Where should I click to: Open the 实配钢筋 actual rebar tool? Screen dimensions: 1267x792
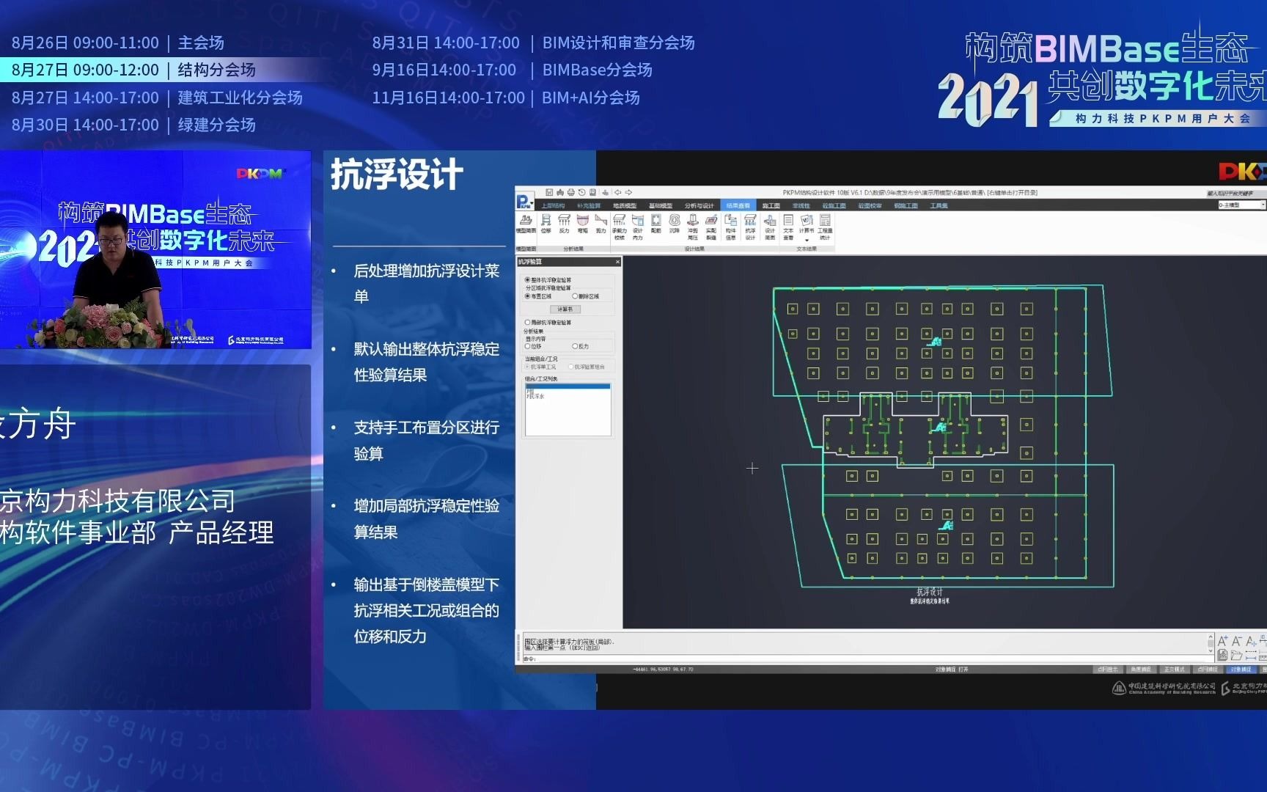tap(711, 227)
